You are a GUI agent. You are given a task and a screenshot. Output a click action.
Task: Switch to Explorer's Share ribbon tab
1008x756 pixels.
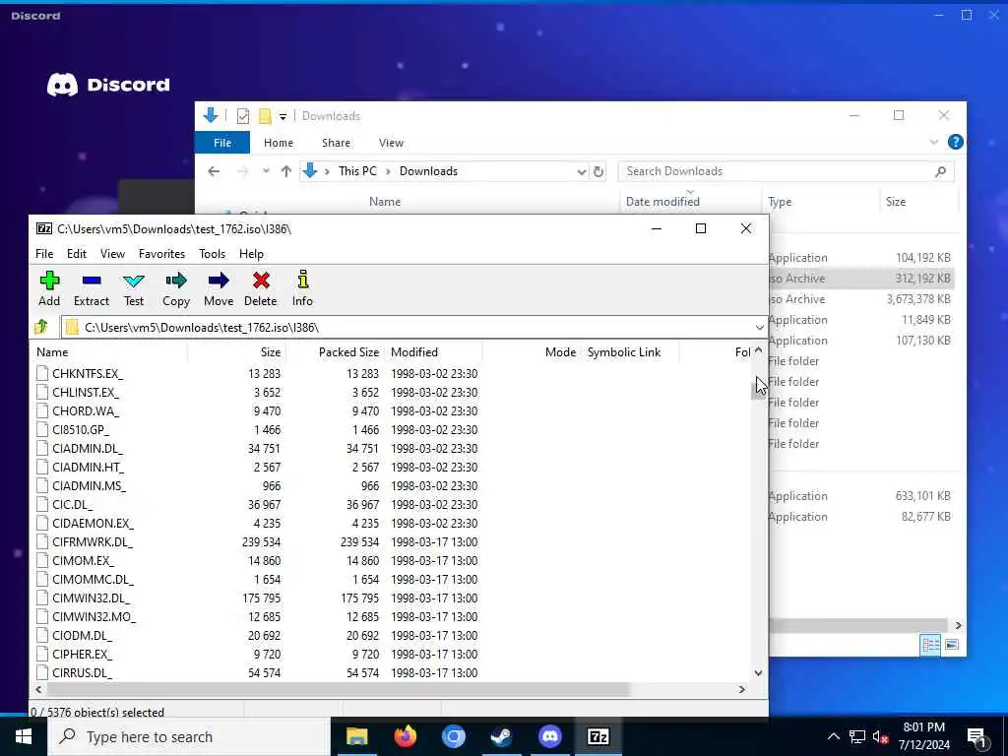337,143
